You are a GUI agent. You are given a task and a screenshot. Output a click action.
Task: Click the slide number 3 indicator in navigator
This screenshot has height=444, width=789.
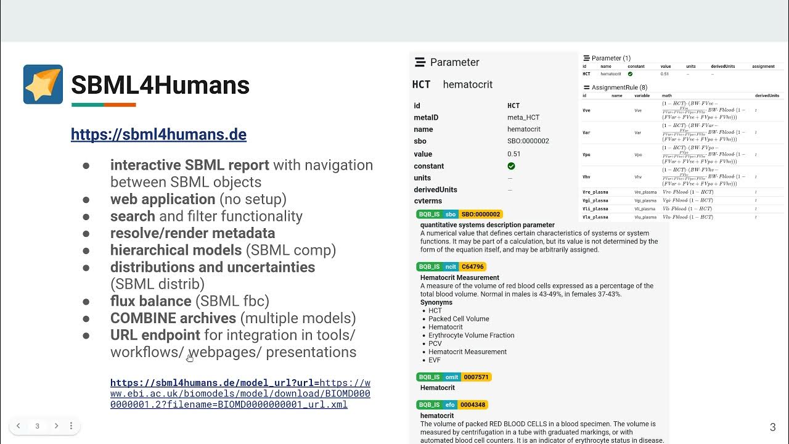click(38, 425)
